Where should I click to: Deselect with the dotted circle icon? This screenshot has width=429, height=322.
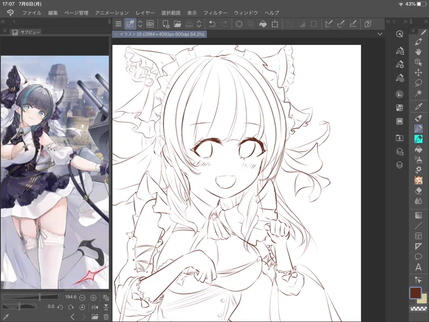click(x=239, y=24)
